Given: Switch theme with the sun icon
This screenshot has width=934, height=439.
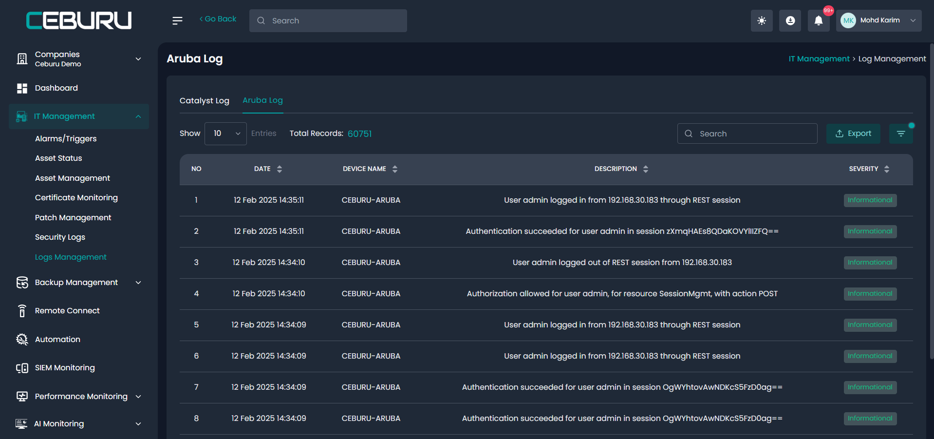Looking at the screenshot, I should pyautogui.click(x=762, y=20).
